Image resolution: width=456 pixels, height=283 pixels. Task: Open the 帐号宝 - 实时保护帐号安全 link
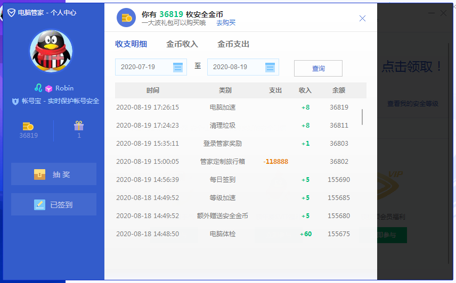point(61,101)
